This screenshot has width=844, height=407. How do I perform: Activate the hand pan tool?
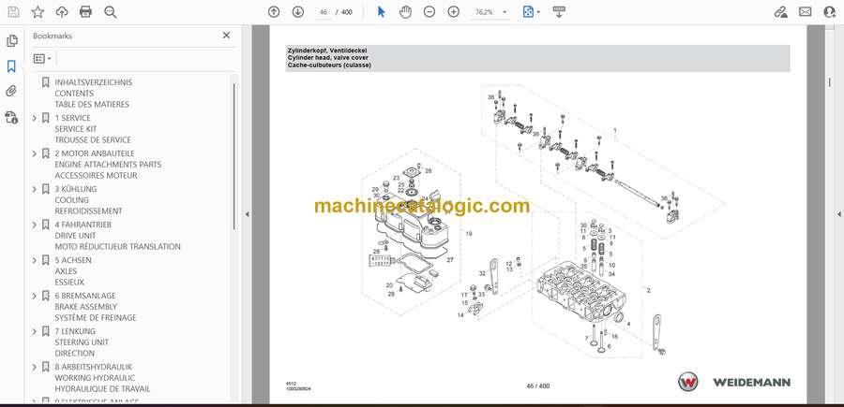[x=405, y=12]
